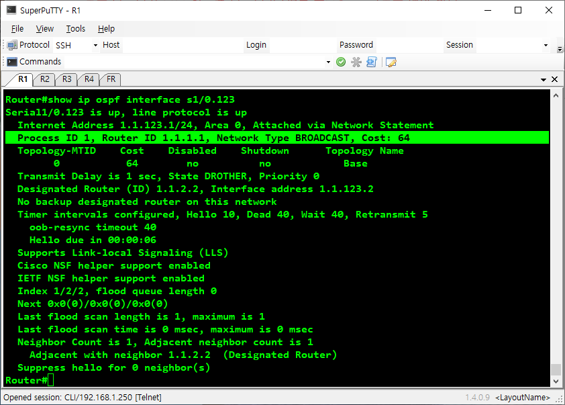The image size is (565, 405).
Task: Click the Login input field
Action: click(x=302, y=45)
